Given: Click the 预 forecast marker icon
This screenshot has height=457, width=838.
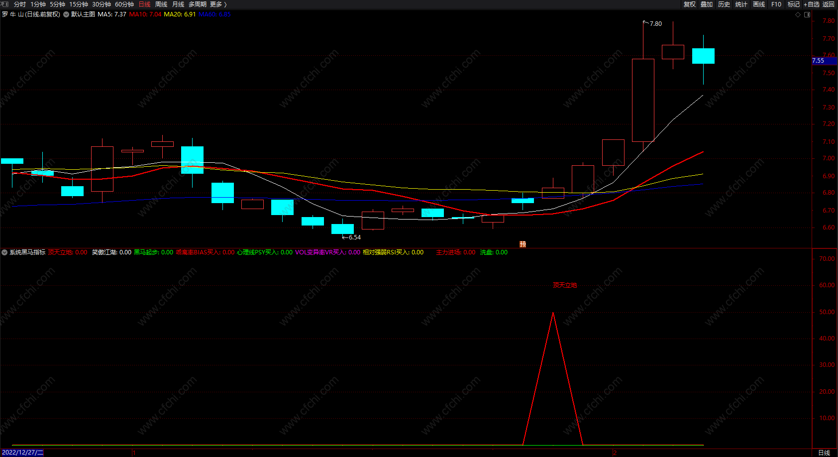Looking at the screenshot, I should pyautogui.click(x=523, y=244).
